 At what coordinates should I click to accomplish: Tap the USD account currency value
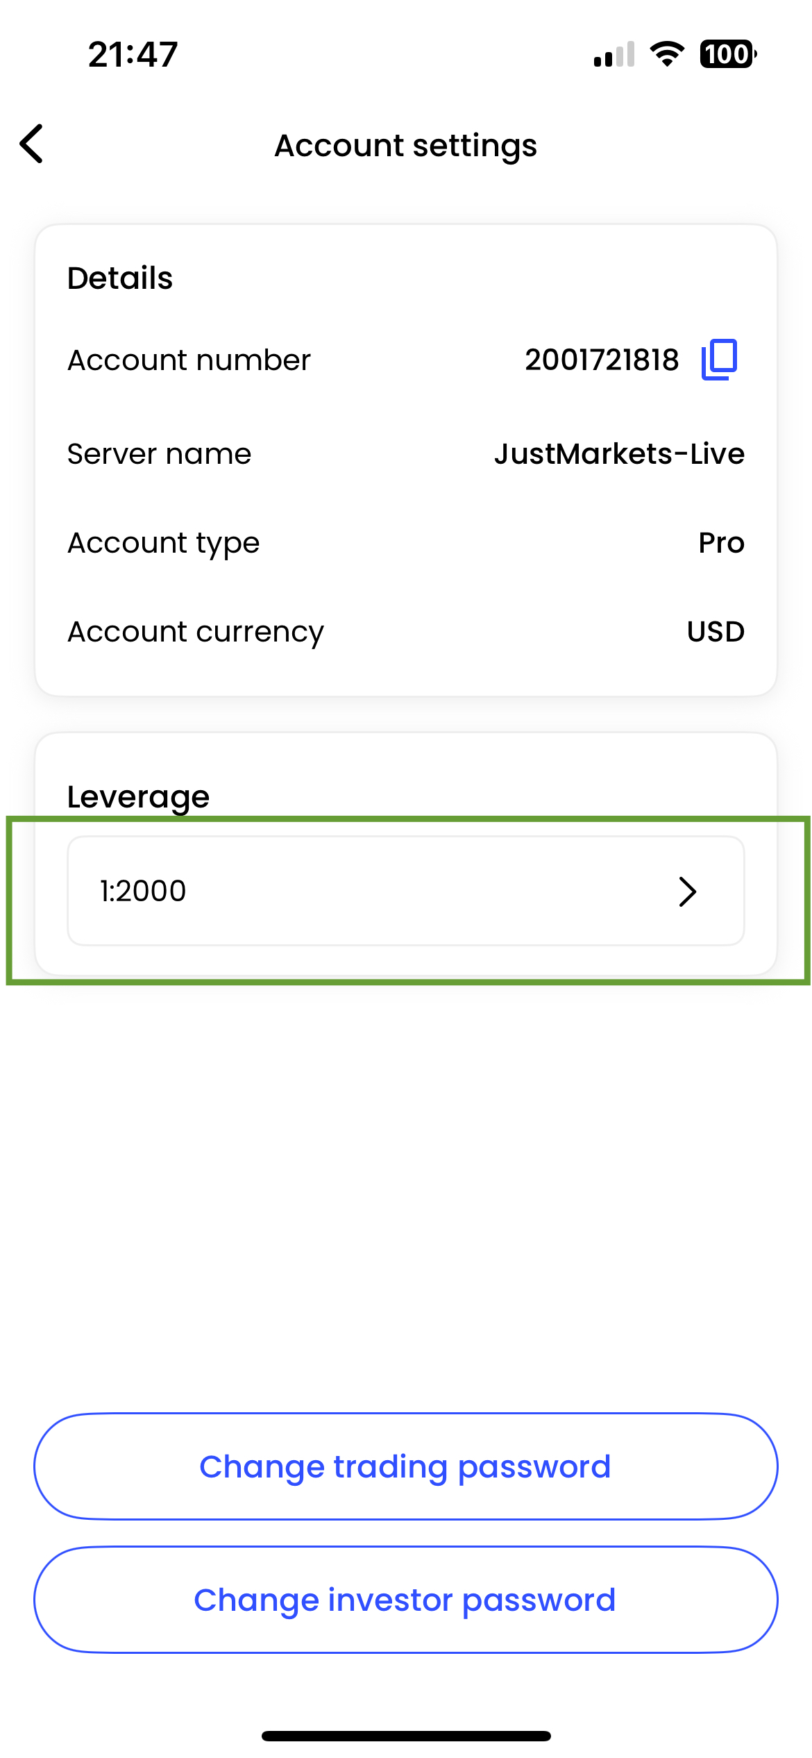click(x=716, y=632)
